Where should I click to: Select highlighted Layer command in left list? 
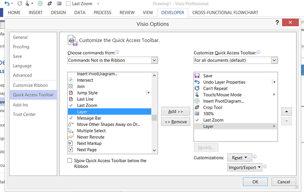point(109,112)
